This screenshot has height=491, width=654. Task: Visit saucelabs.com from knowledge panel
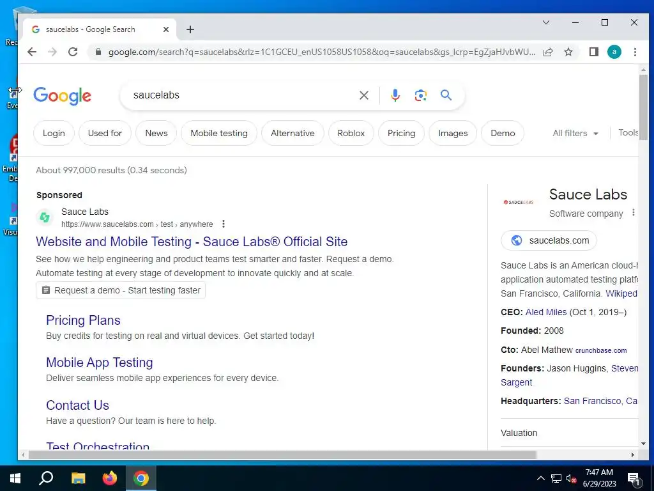[x=549, y=240]
